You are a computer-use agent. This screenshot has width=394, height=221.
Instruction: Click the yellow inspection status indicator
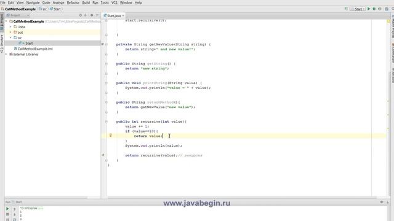click(388, 21)
